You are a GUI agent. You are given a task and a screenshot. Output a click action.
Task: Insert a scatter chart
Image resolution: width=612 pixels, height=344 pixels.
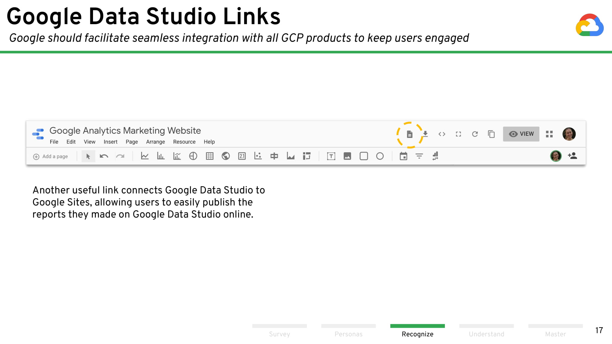258,156
